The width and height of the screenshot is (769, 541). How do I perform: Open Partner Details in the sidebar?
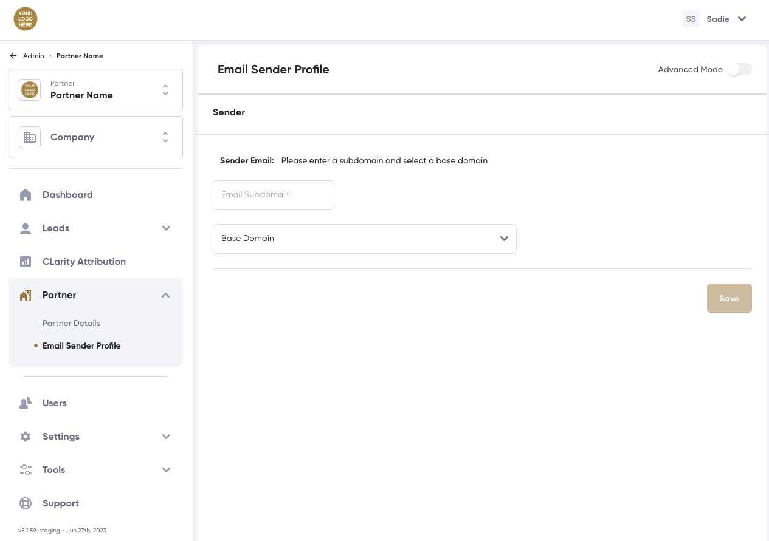(71, 323)
